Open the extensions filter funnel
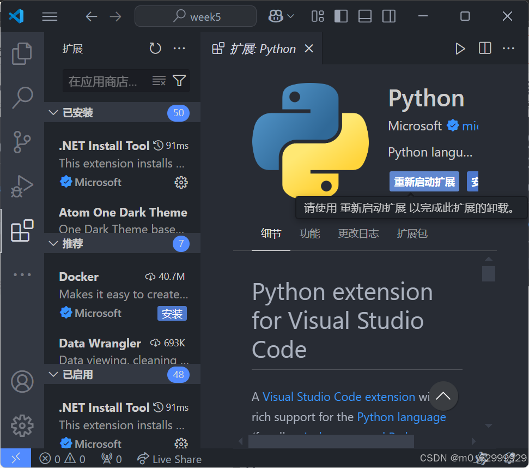529x468 pixels. tap(179, 81)
